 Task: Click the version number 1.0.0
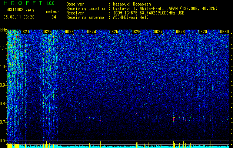pos(50,3)
